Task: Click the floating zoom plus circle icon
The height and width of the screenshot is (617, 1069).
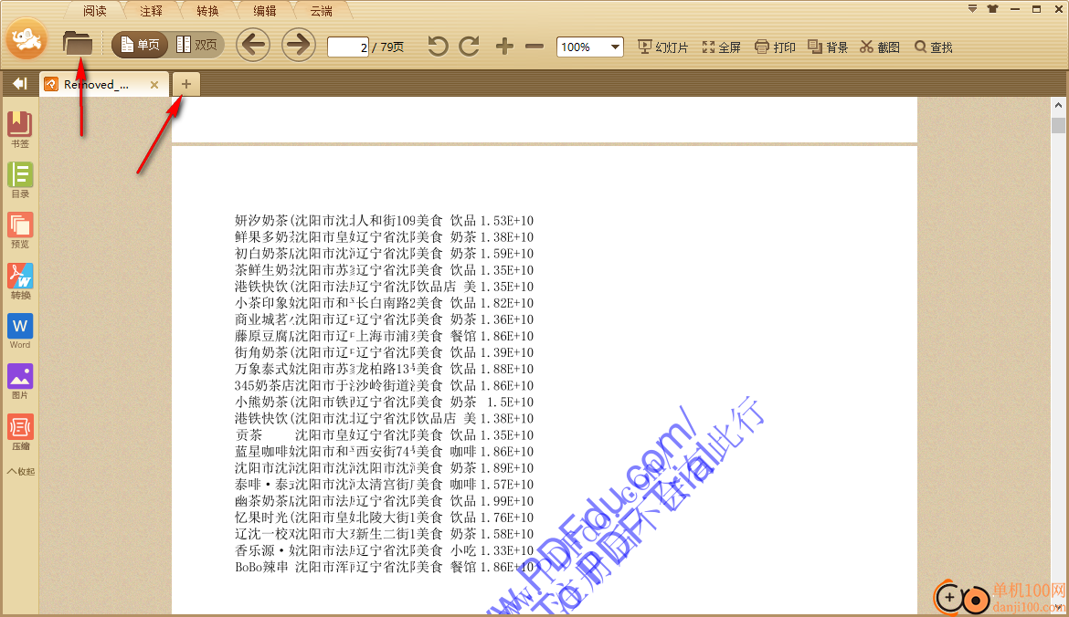Action: pyautogui.click(x=949, y=598)
